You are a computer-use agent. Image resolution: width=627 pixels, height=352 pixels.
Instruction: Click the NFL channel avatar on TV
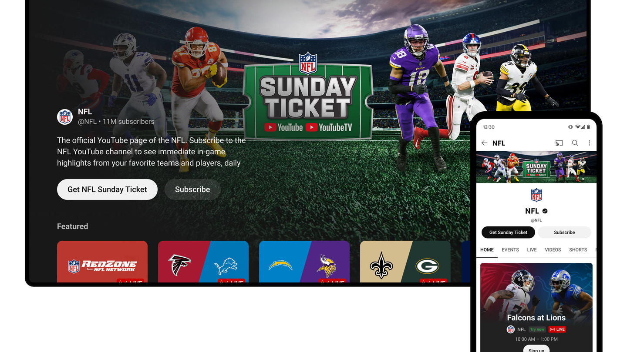65,117
